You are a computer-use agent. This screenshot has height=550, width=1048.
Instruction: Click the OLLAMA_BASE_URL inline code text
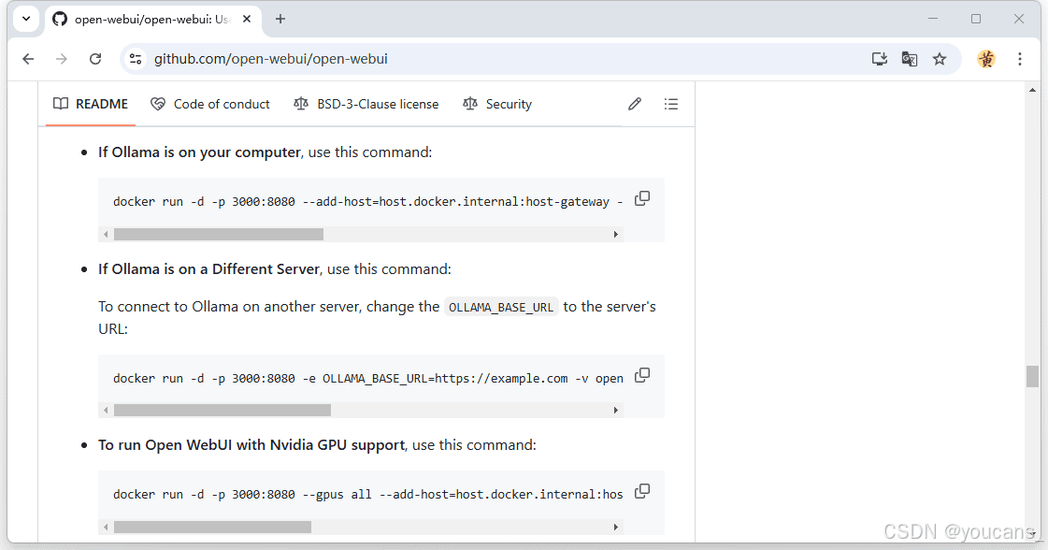(x=500, y=307)
